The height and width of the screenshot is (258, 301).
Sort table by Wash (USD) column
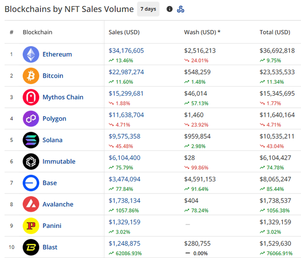click(x=202, y=32)
